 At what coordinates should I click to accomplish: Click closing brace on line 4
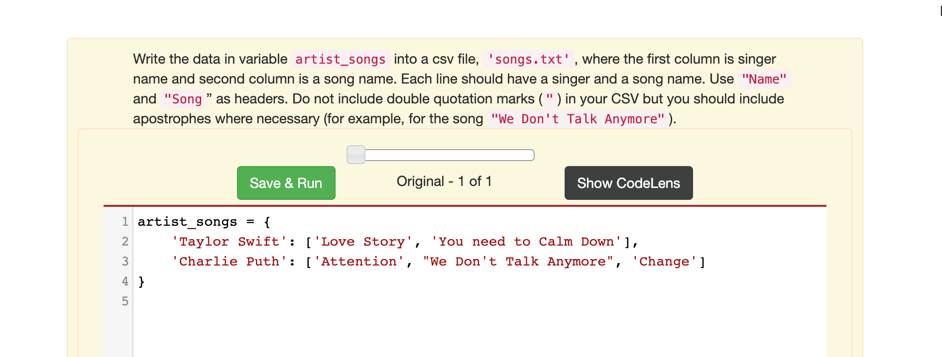point(141,282)
